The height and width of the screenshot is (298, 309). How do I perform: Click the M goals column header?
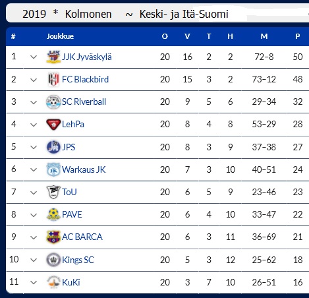pos(264,36)
